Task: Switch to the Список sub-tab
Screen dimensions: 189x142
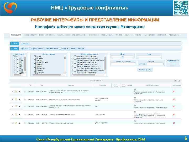Action: 15,44
